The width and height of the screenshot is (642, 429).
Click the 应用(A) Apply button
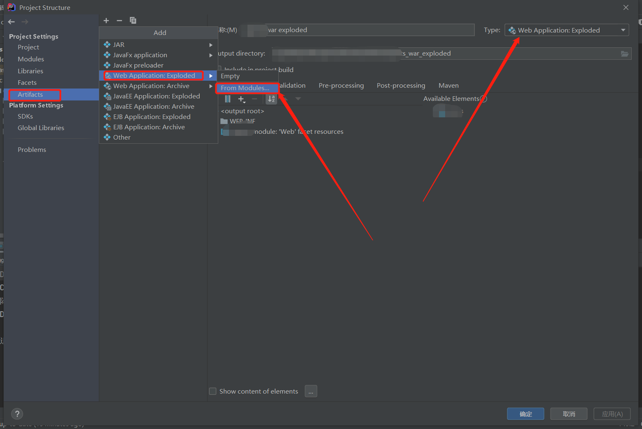coord(612,414)
